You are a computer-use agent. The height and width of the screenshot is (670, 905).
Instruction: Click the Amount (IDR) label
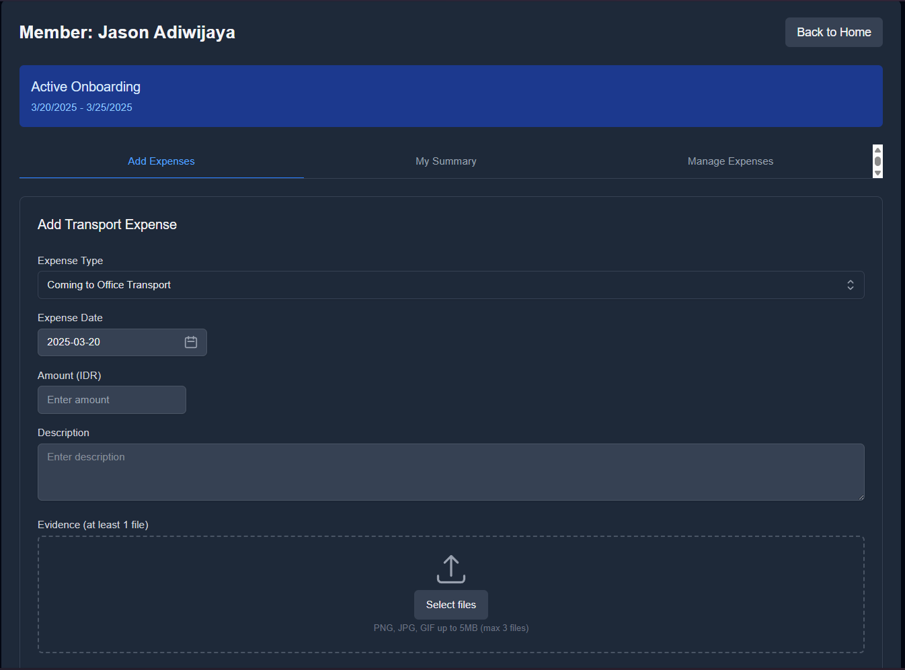pos(69,376)
